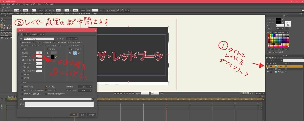Screen dimensions: 304x121
Task: Select the first Camera tool icon
Action: (x=1, y=33)
